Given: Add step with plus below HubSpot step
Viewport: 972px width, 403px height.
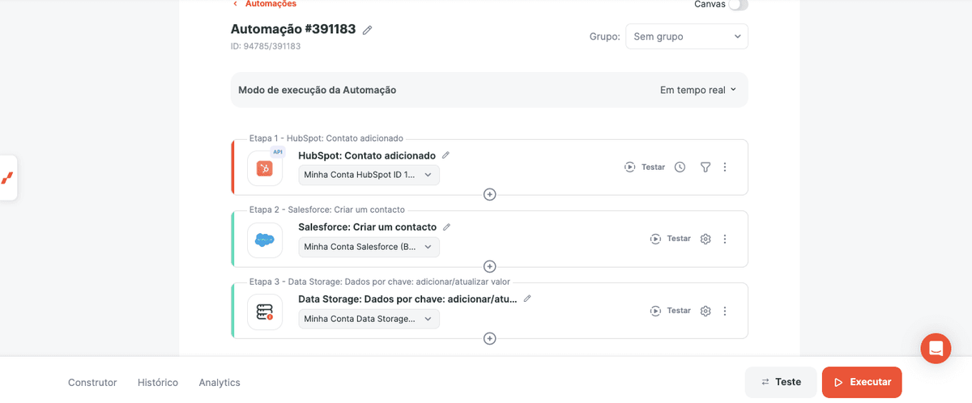Looking at the screenshot, I should pos(489,195).
